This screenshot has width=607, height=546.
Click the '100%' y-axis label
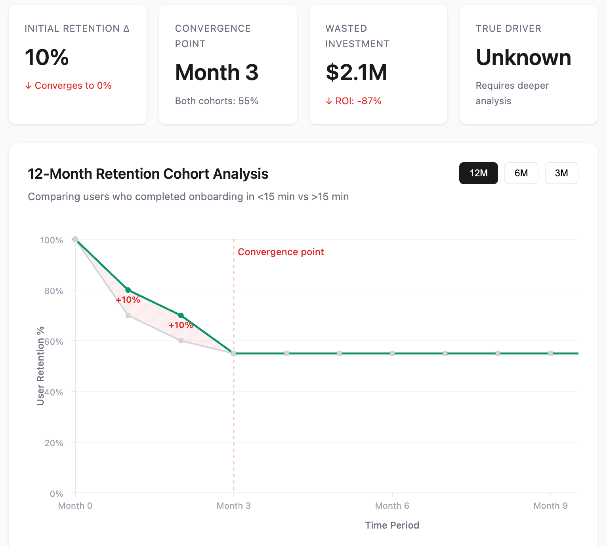[52, 241]
